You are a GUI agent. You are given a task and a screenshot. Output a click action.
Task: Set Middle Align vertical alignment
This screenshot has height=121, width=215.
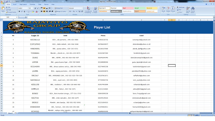[44, 8]
